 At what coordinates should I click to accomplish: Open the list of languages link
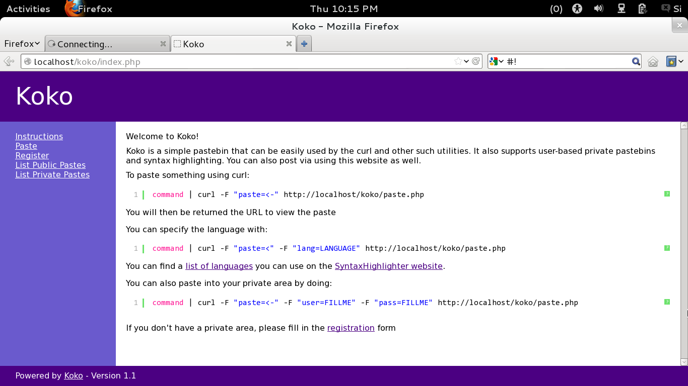[x=219, y=266]
